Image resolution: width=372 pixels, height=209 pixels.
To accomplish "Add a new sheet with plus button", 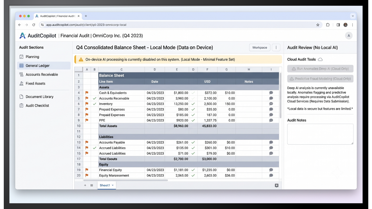I will pos(85,185).
